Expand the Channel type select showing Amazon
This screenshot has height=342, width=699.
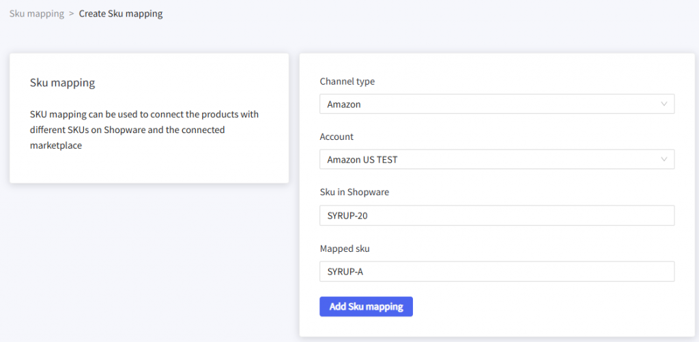click(496, 104)
